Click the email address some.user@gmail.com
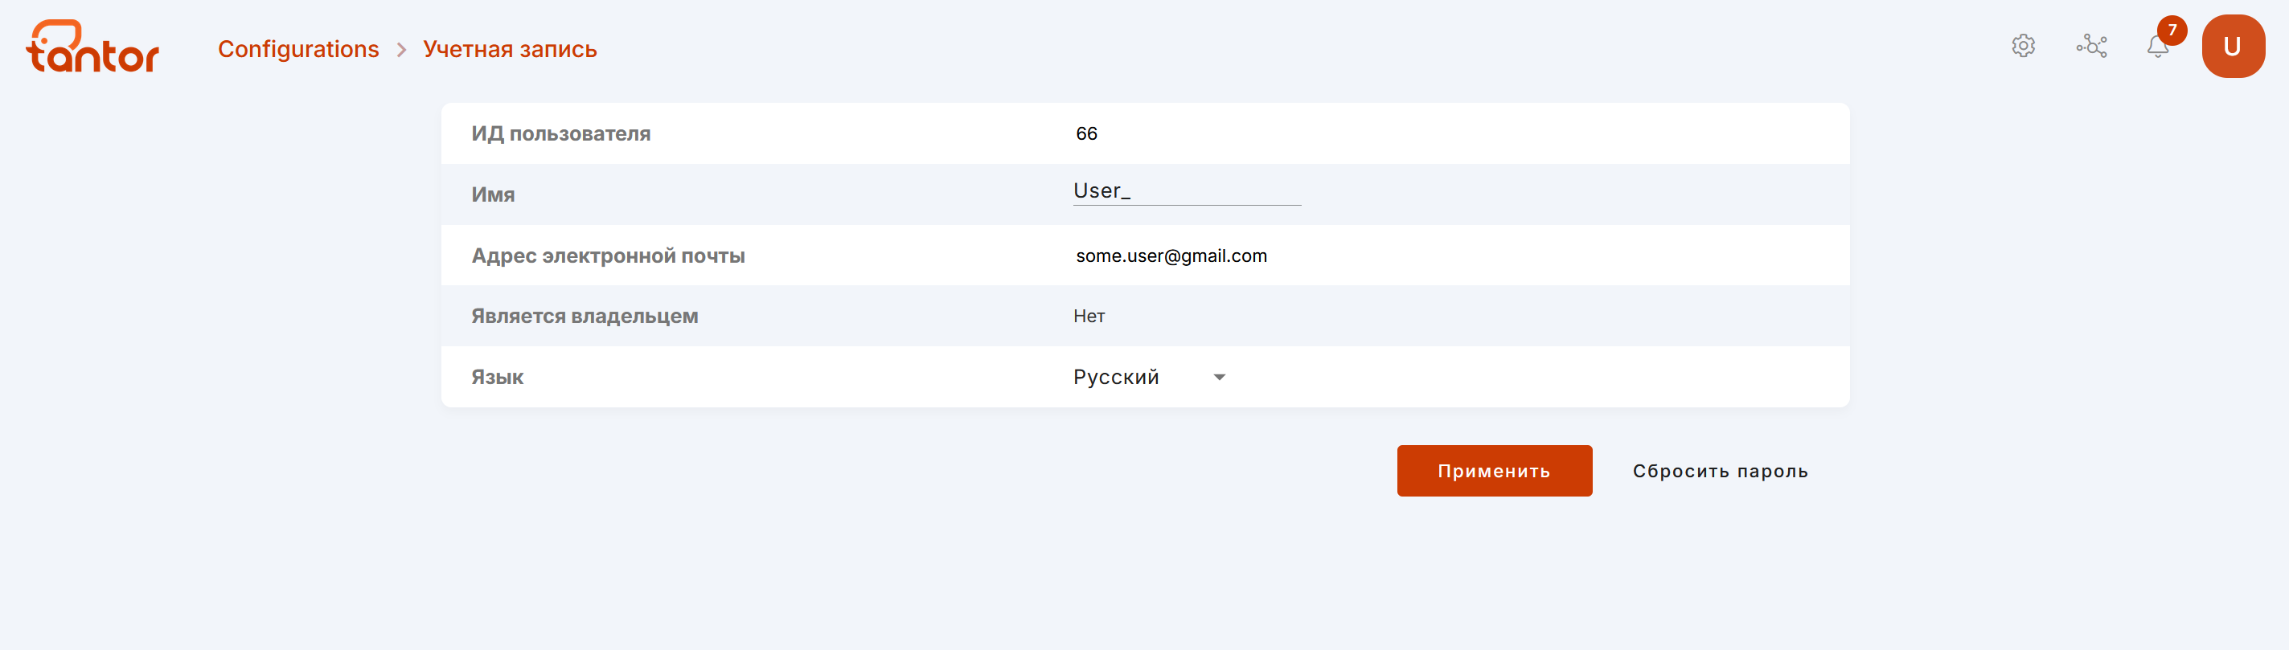 [x=1171, y=256]
